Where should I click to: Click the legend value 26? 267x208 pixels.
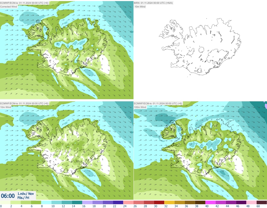pyautogui.click(x=135, y=206)
